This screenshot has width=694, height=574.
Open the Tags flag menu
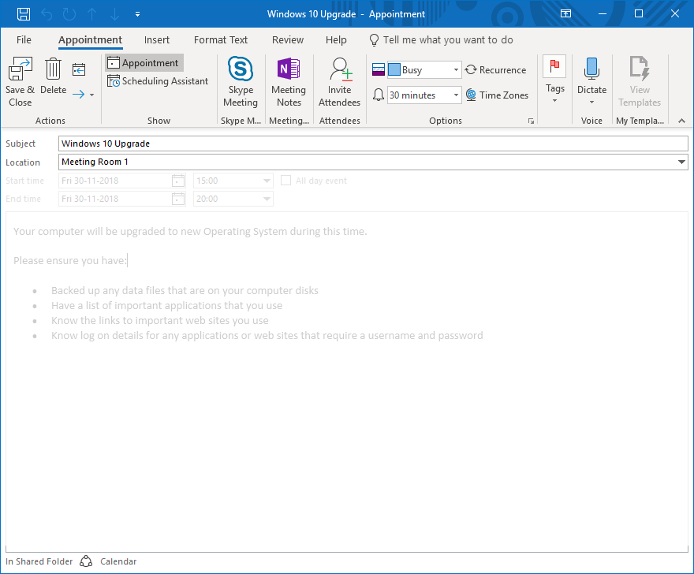555,79
